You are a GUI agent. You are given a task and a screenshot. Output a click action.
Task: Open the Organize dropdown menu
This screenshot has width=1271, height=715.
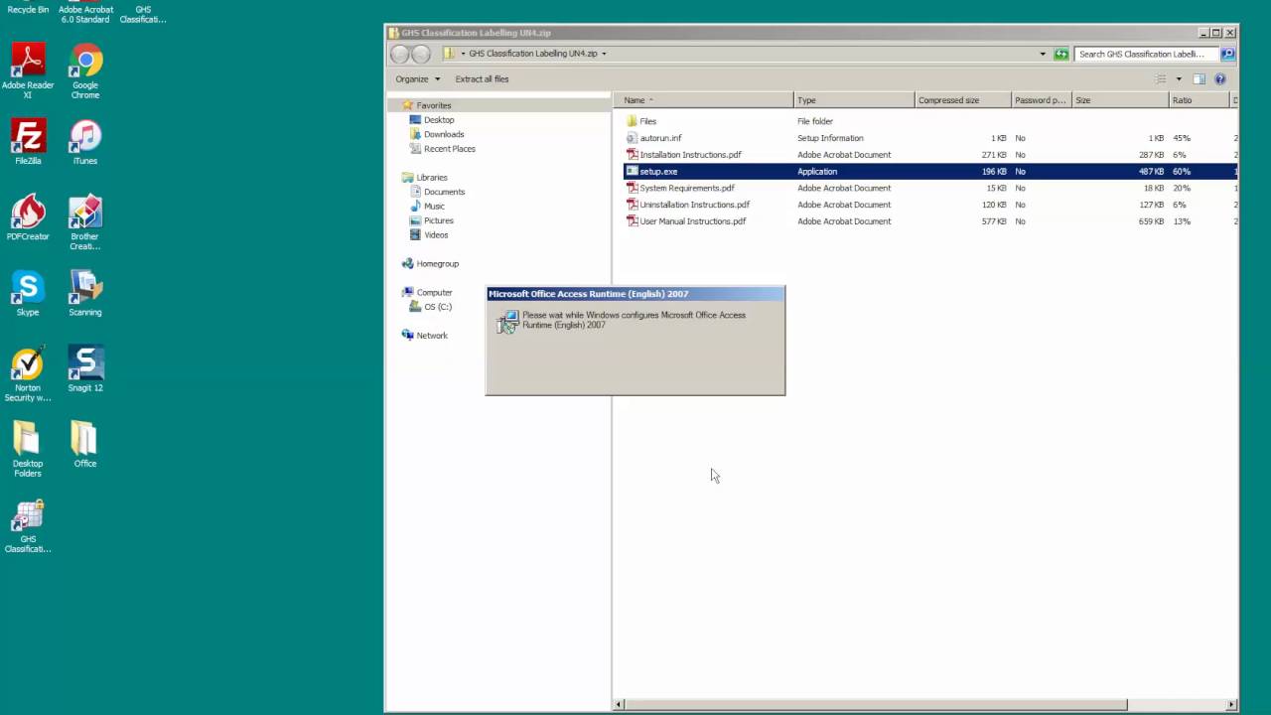(417, 79)
